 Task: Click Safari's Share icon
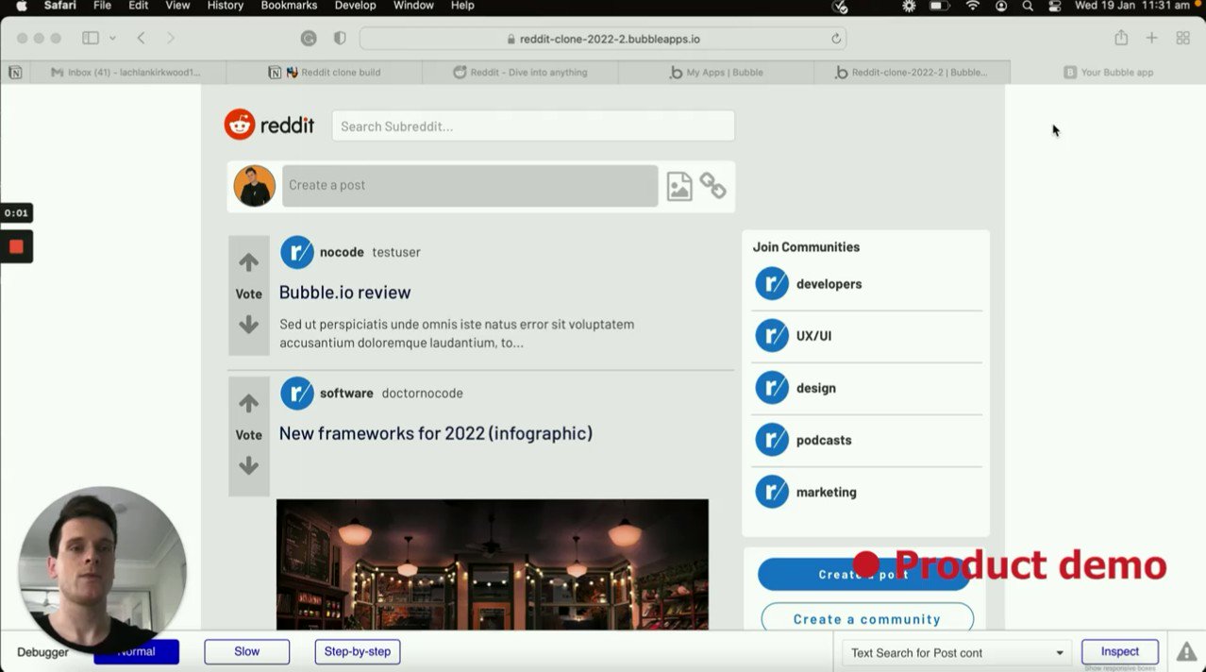pos(1121,38)
